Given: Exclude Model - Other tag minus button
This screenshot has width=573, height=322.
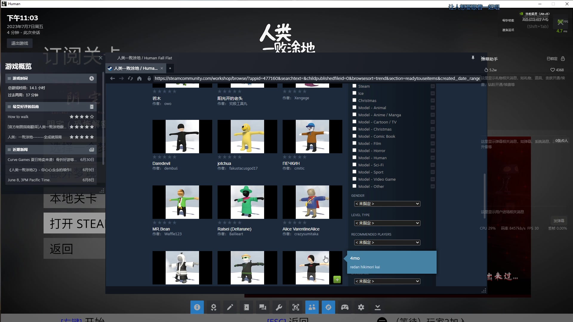Looking at the screenshot, I should (433, 186).
